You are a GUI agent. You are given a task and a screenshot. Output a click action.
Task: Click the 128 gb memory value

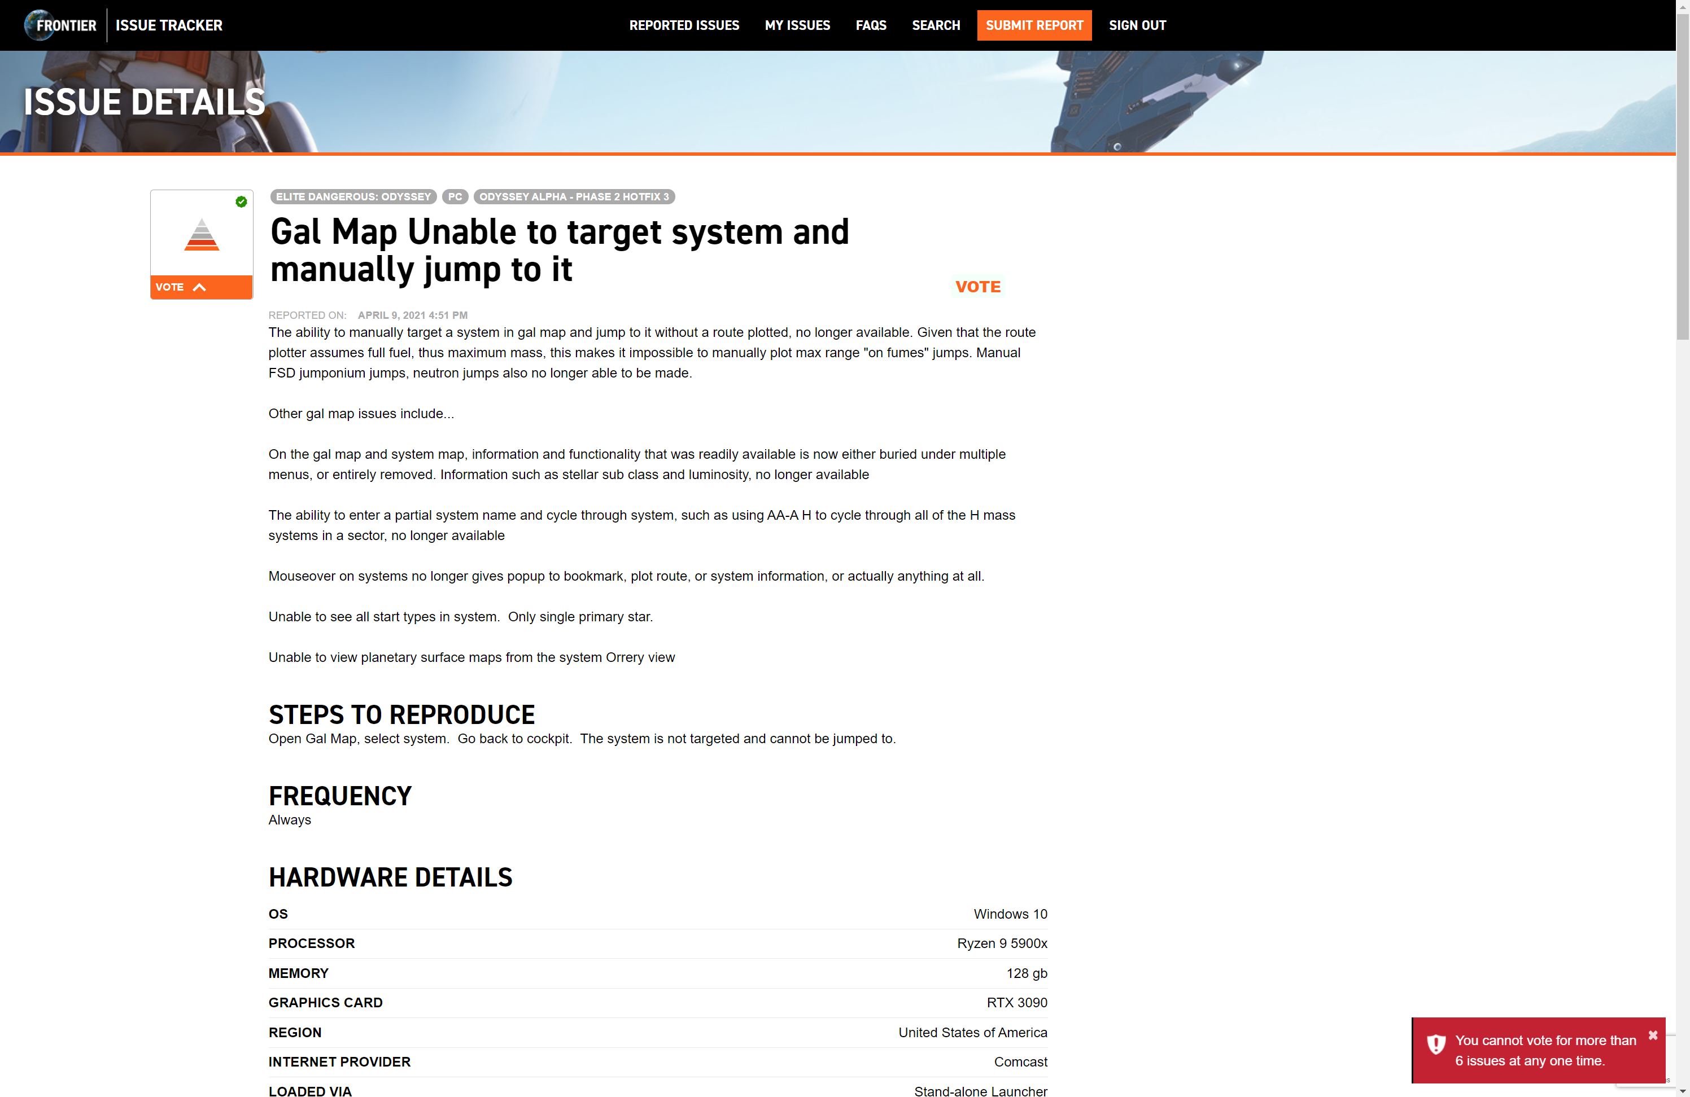(x=1026, y=973)
